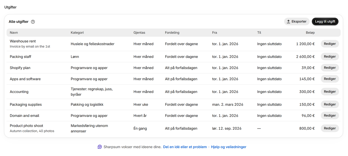Click amount 96,00 €

(x=308, y=116)
